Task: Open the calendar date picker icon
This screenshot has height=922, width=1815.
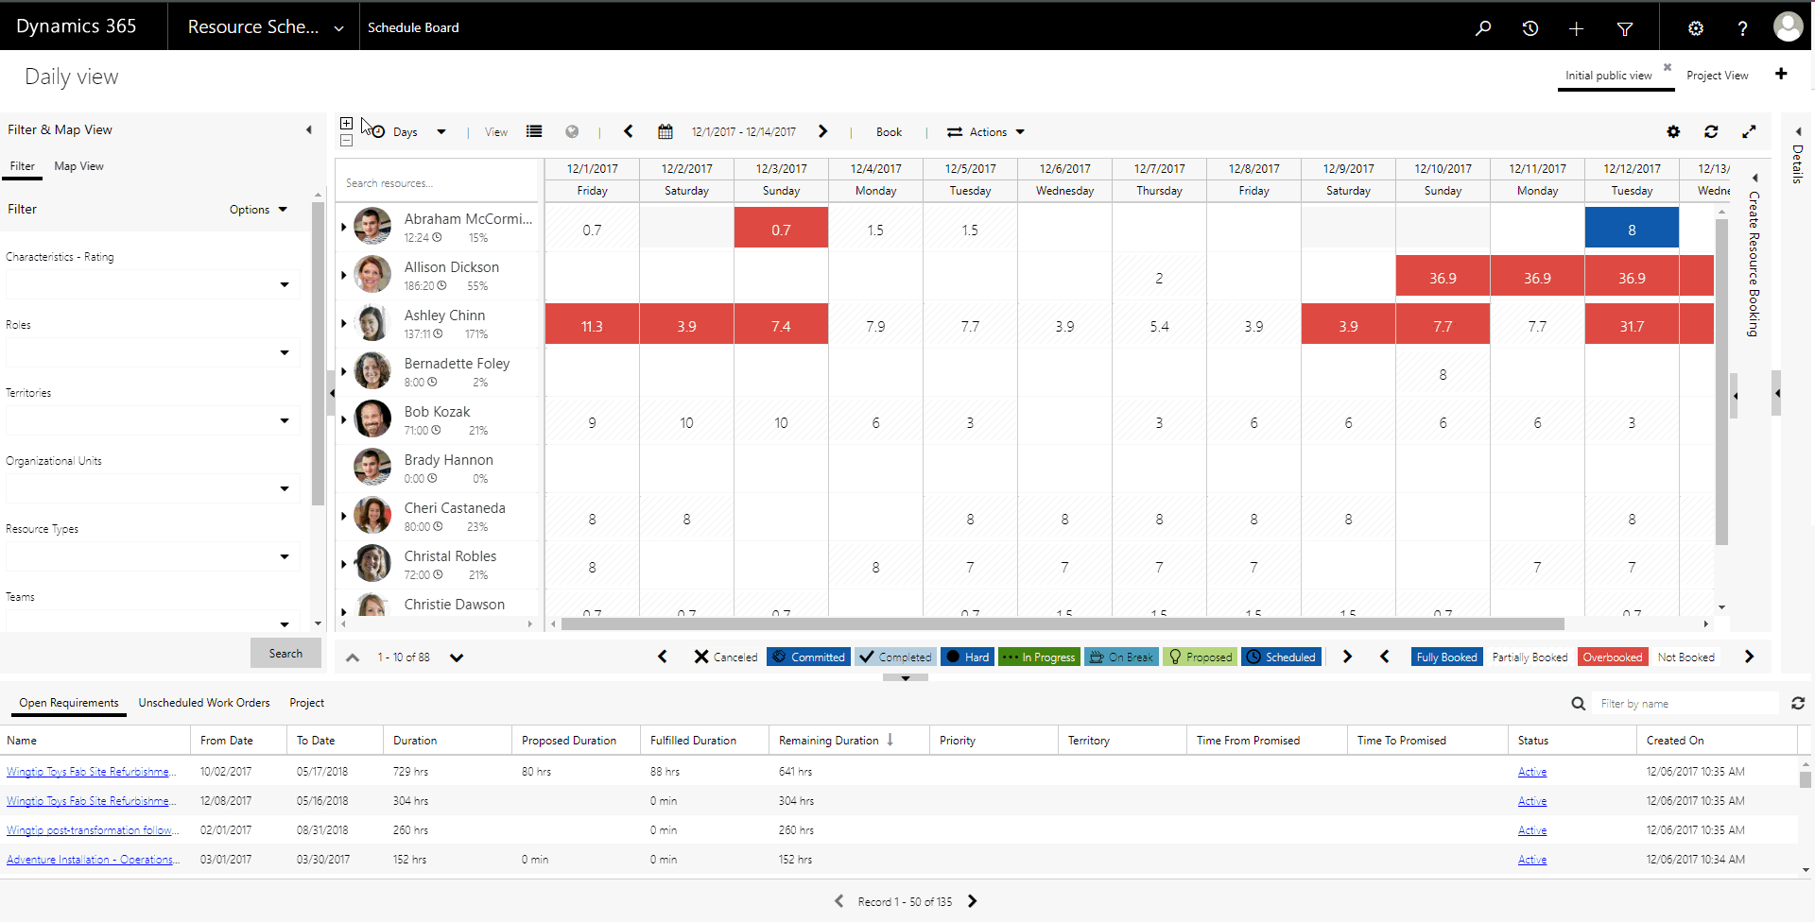Action: click(665, 131)
